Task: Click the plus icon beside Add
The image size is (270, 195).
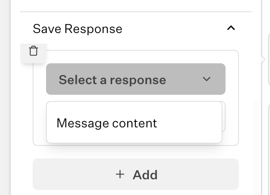Action: coord(120,175)
